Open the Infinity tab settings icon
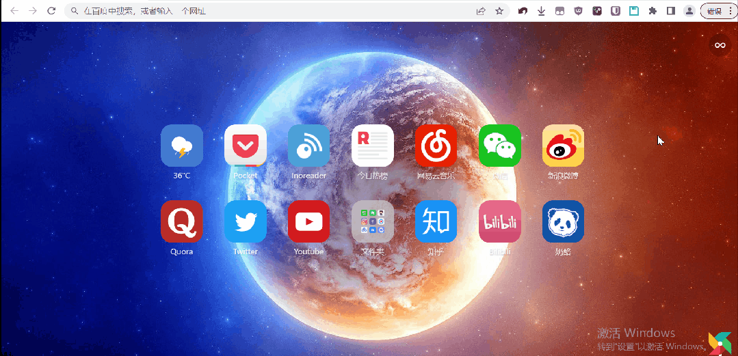 (x=720, y=45)
